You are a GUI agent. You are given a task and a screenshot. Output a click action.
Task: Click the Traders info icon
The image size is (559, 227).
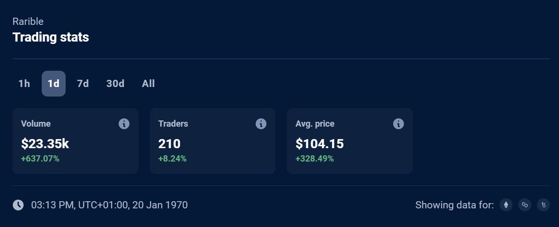261,124
